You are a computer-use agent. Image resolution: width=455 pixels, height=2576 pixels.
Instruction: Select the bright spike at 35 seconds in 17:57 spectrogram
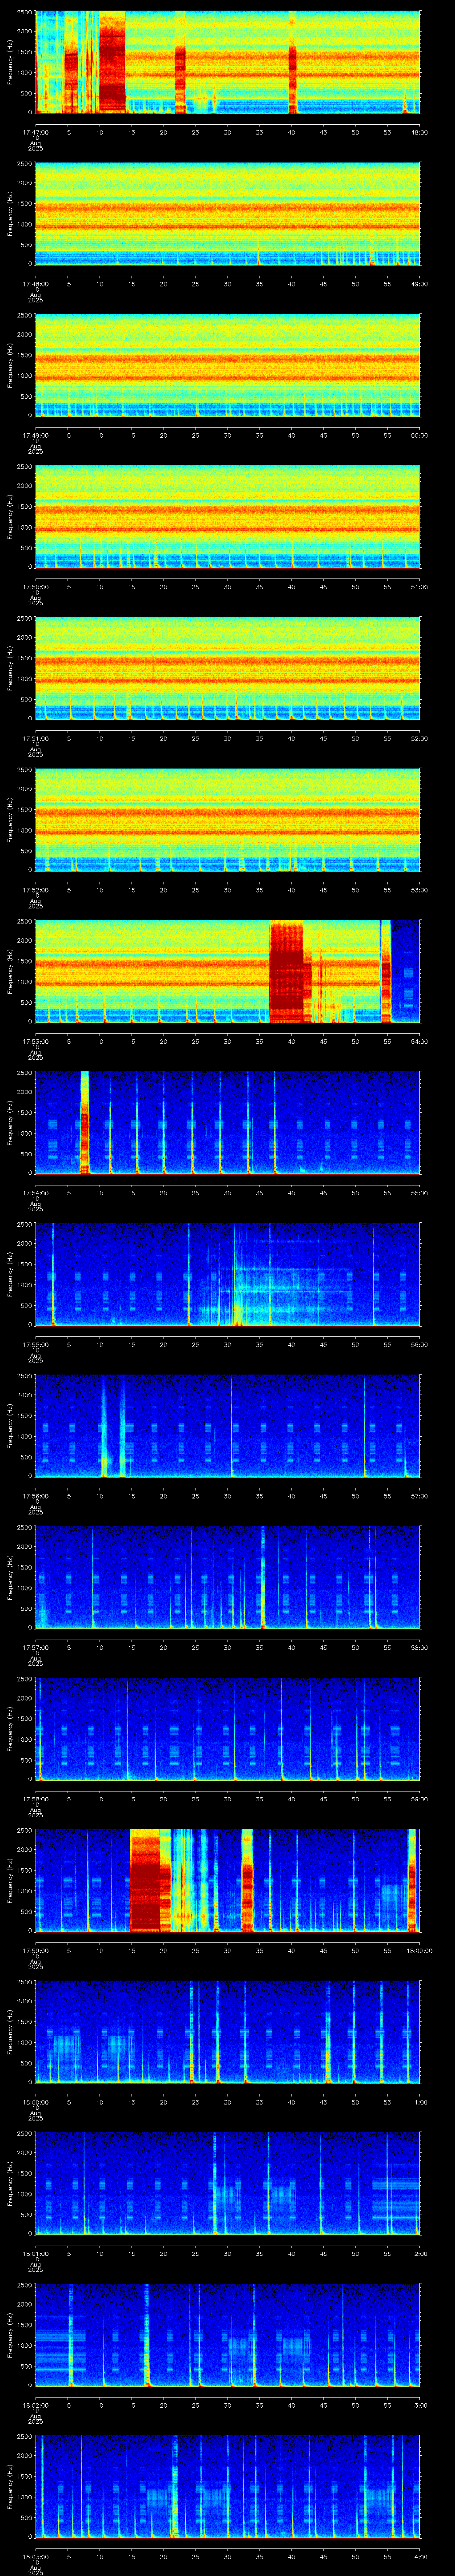click(x=263, y=1577)
